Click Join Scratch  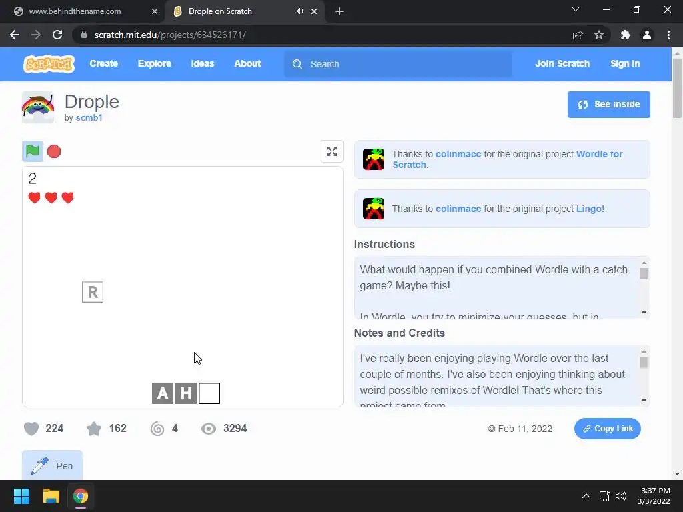562,63
